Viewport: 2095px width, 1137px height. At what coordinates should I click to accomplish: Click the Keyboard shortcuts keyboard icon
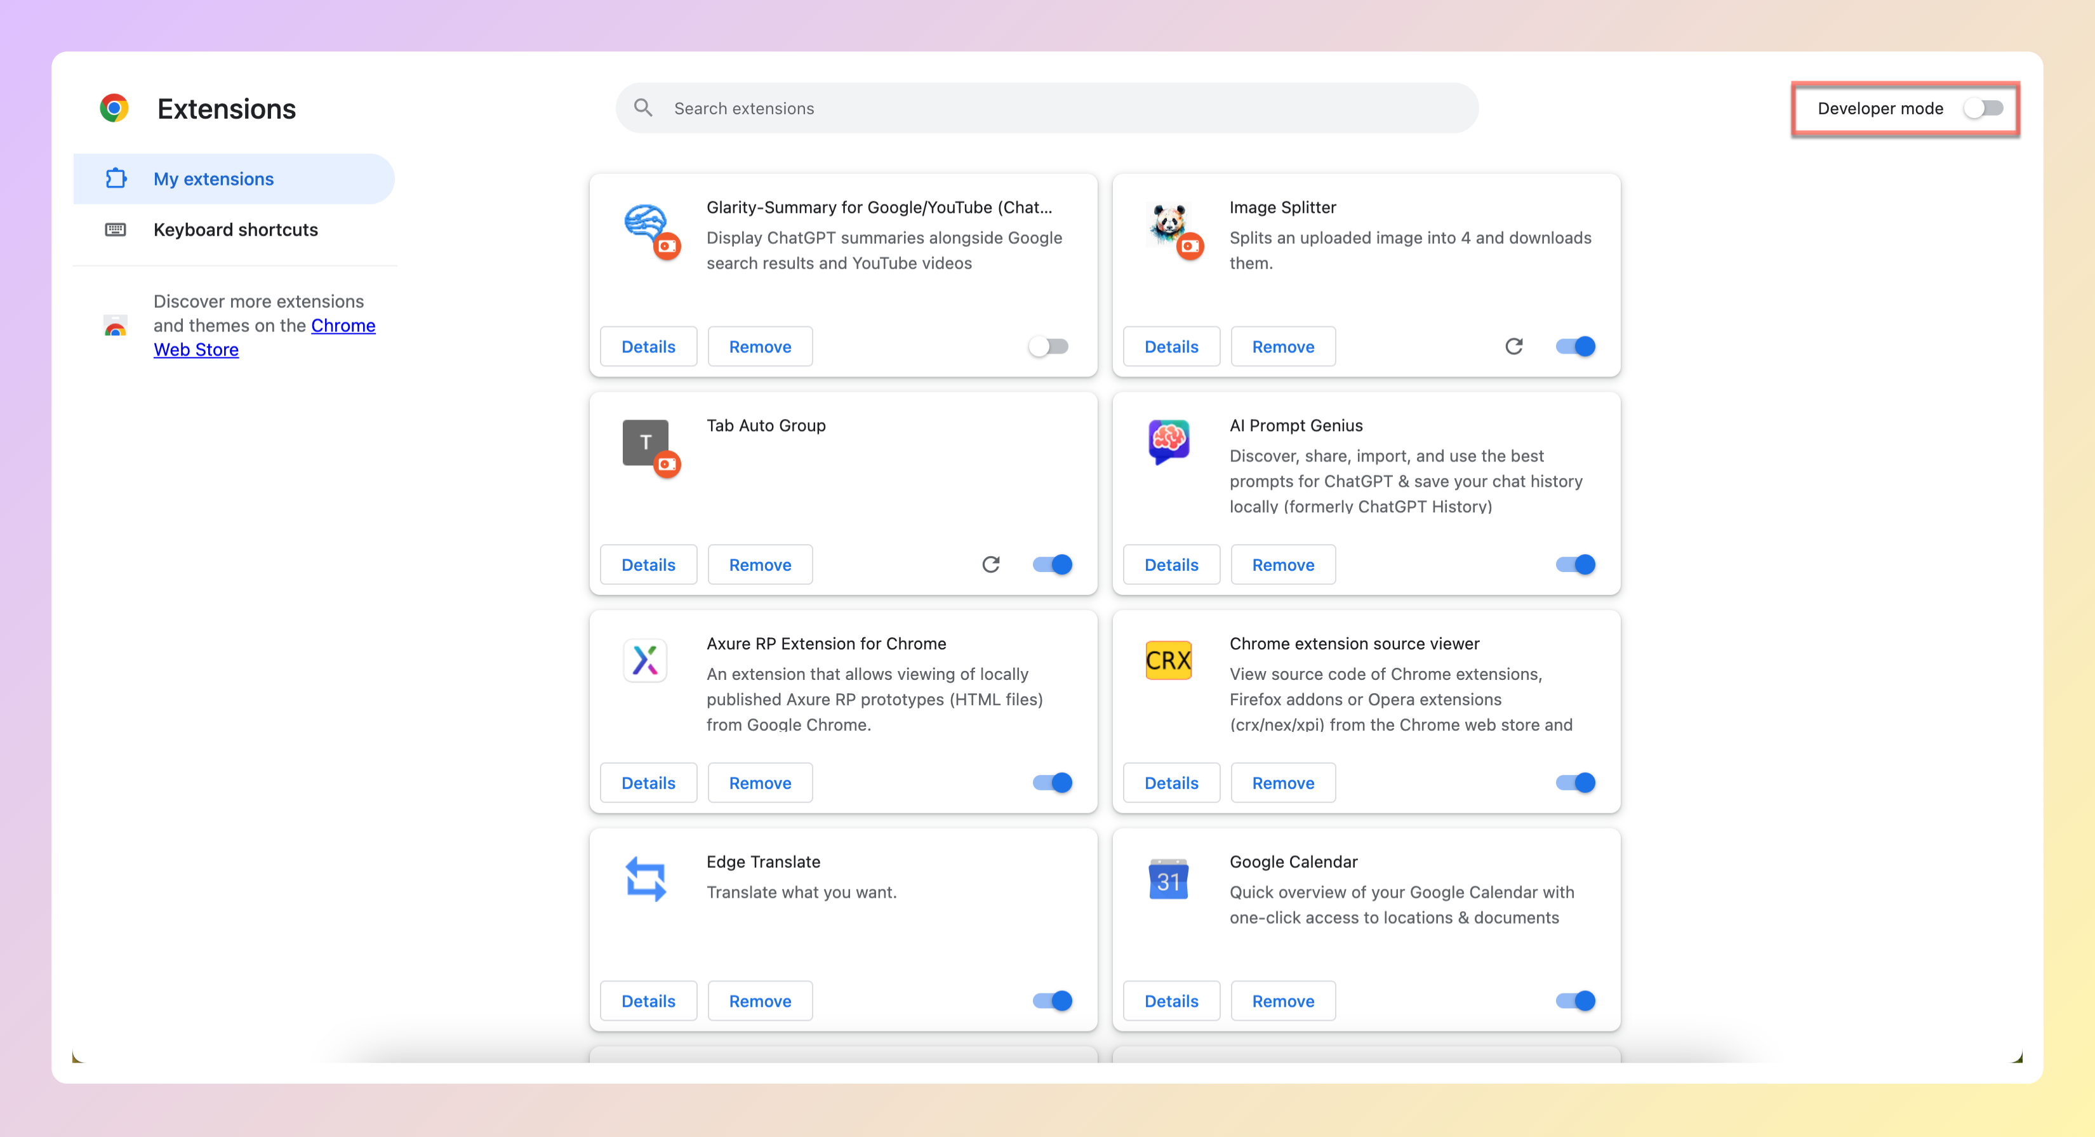[116, 229]
